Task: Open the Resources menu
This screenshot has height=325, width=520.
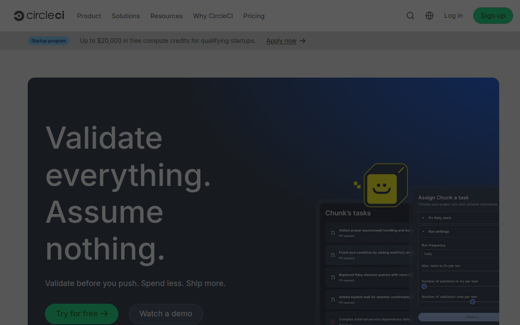Action: click(x=166, y=16)
